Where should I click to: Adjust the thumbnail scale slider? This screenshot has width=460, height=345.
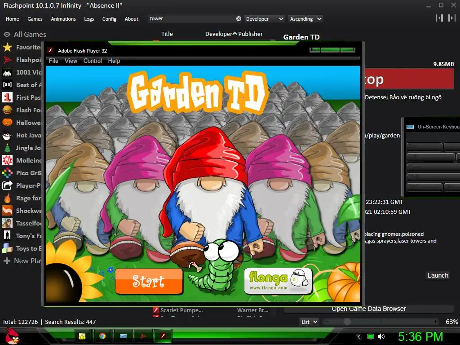pyautogui.click(x=347, y=322)
